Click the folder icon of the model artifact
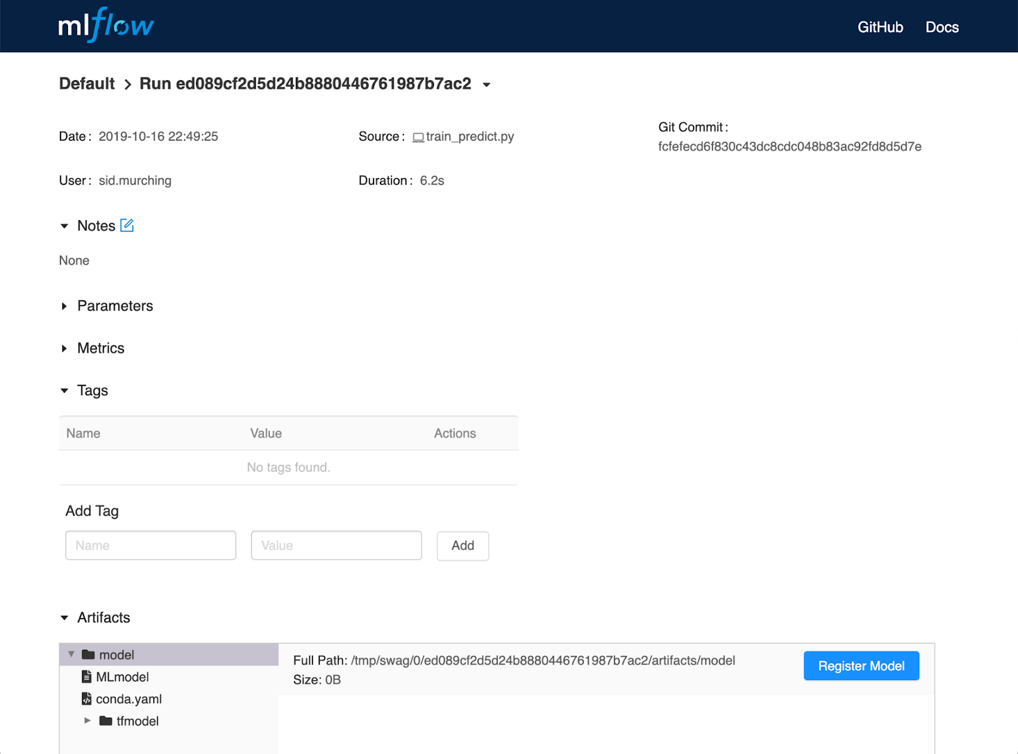Image resolution: width=1018 pixels, height=754 pixels. [x=87, y=654]
